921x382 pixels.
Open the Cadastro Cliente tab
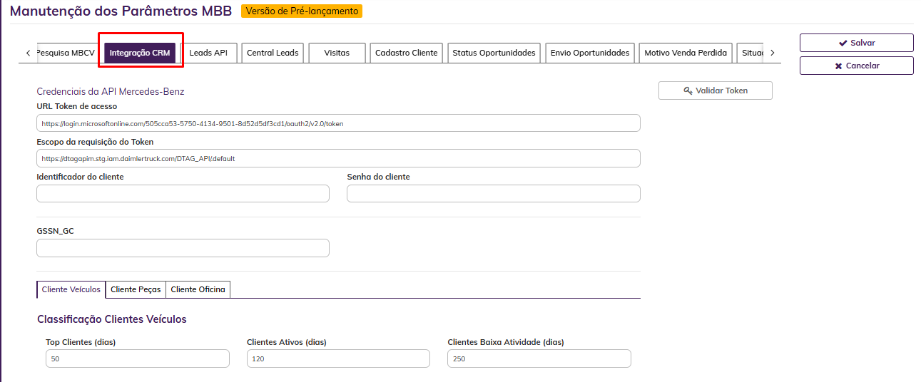(407, 53)
